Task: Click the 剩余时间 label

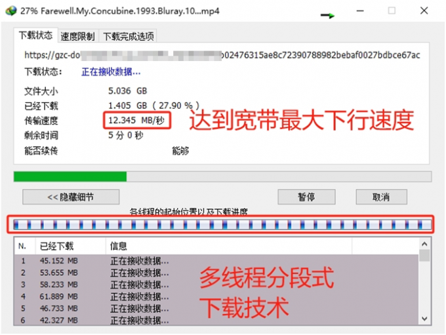Action: [41, 135]
